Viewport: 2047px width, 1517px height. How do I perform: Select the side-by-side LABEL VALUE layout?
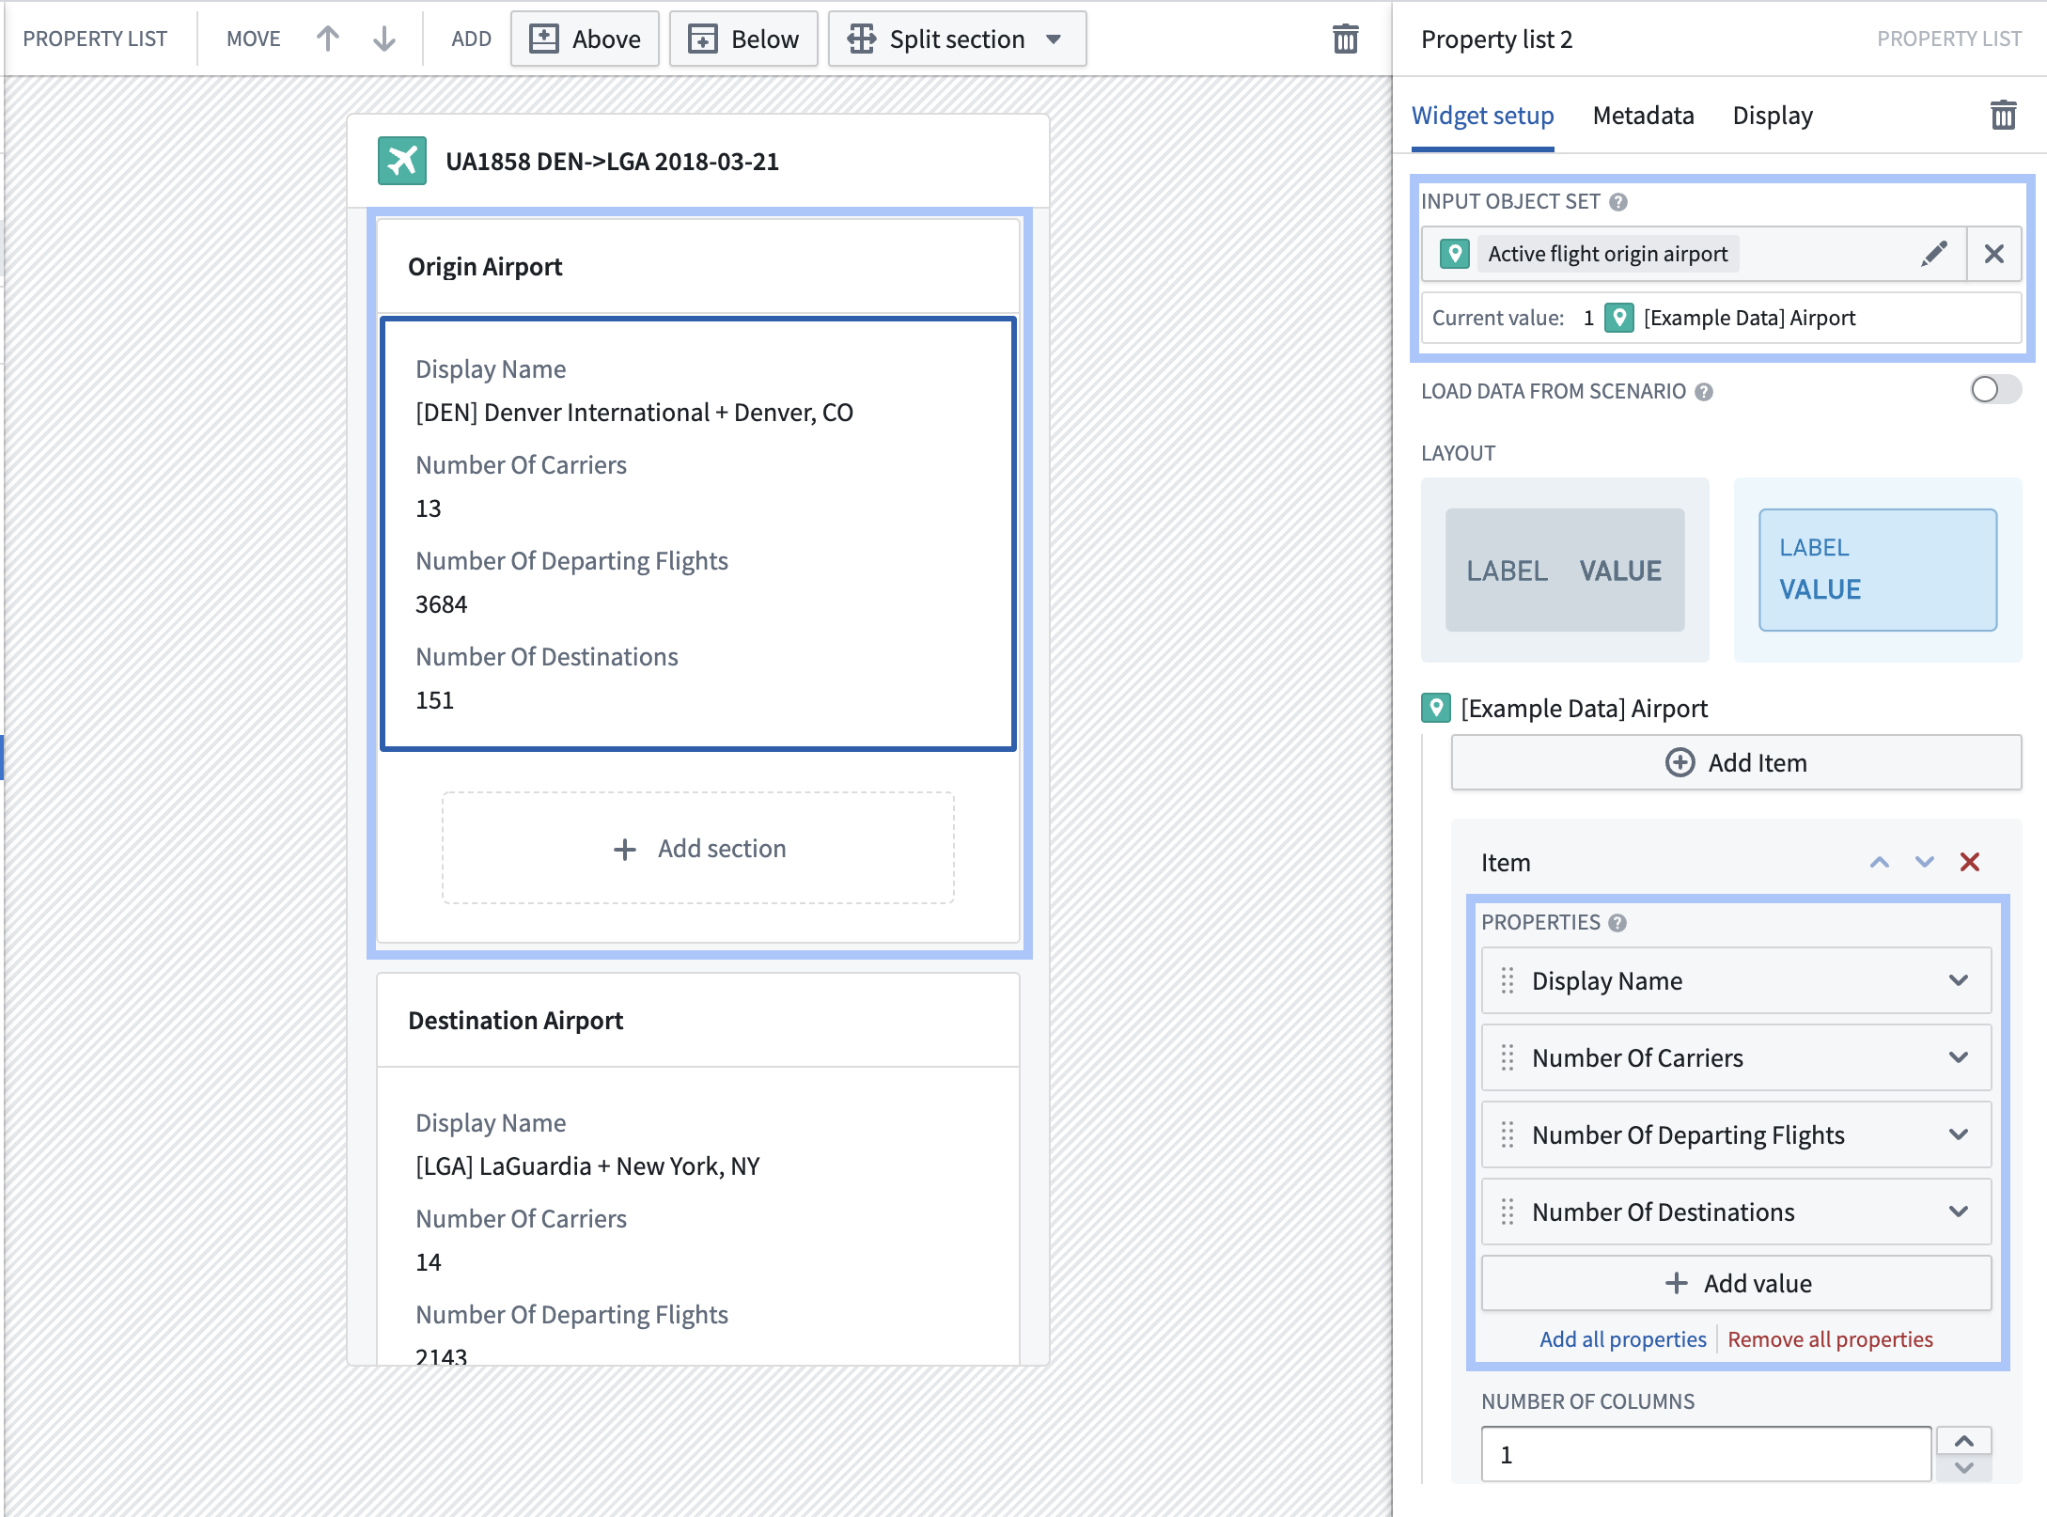point(1565,571)
